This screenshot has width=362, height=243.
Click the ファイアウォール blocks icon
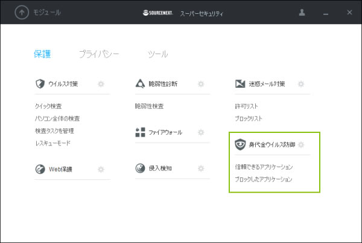(x=140, y=132)
